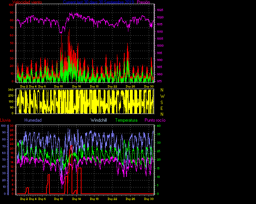The width and height of the screenshot is (256, 204).
Task: Click 'Day 18' below the wind speed chart
Action: (x=94, y=86)
